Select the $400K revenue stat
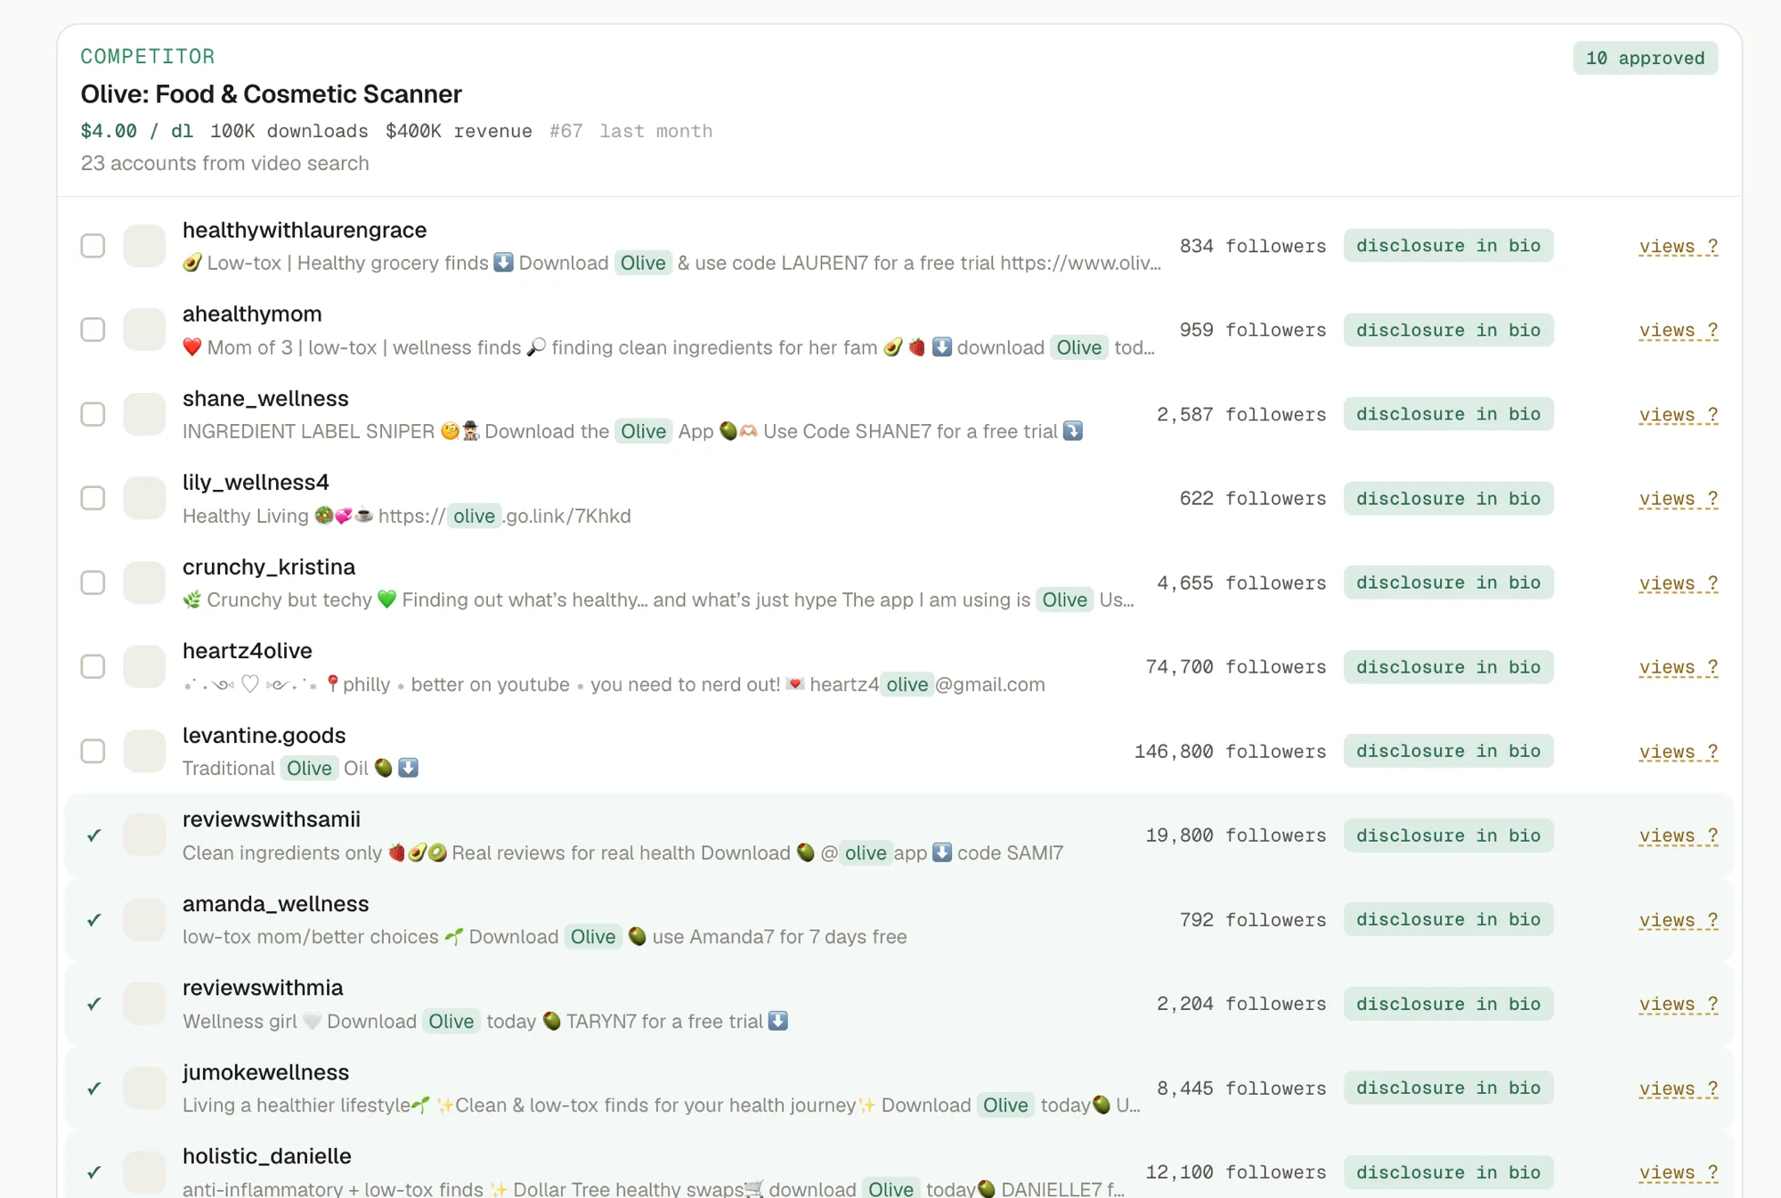The width and height of the screenshot is (1781, 1198). pos(459,131)
